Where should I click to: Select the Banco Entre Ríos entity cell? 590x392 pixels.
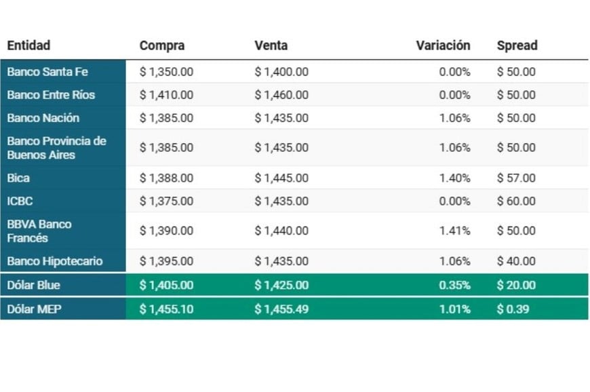click(x=51, y=95)
